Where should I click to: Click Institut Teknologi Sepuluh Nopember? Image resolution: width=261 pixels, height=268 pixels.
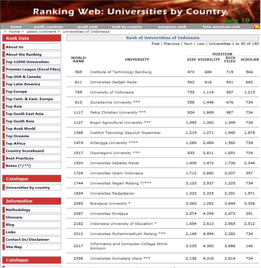coord(126,132)
